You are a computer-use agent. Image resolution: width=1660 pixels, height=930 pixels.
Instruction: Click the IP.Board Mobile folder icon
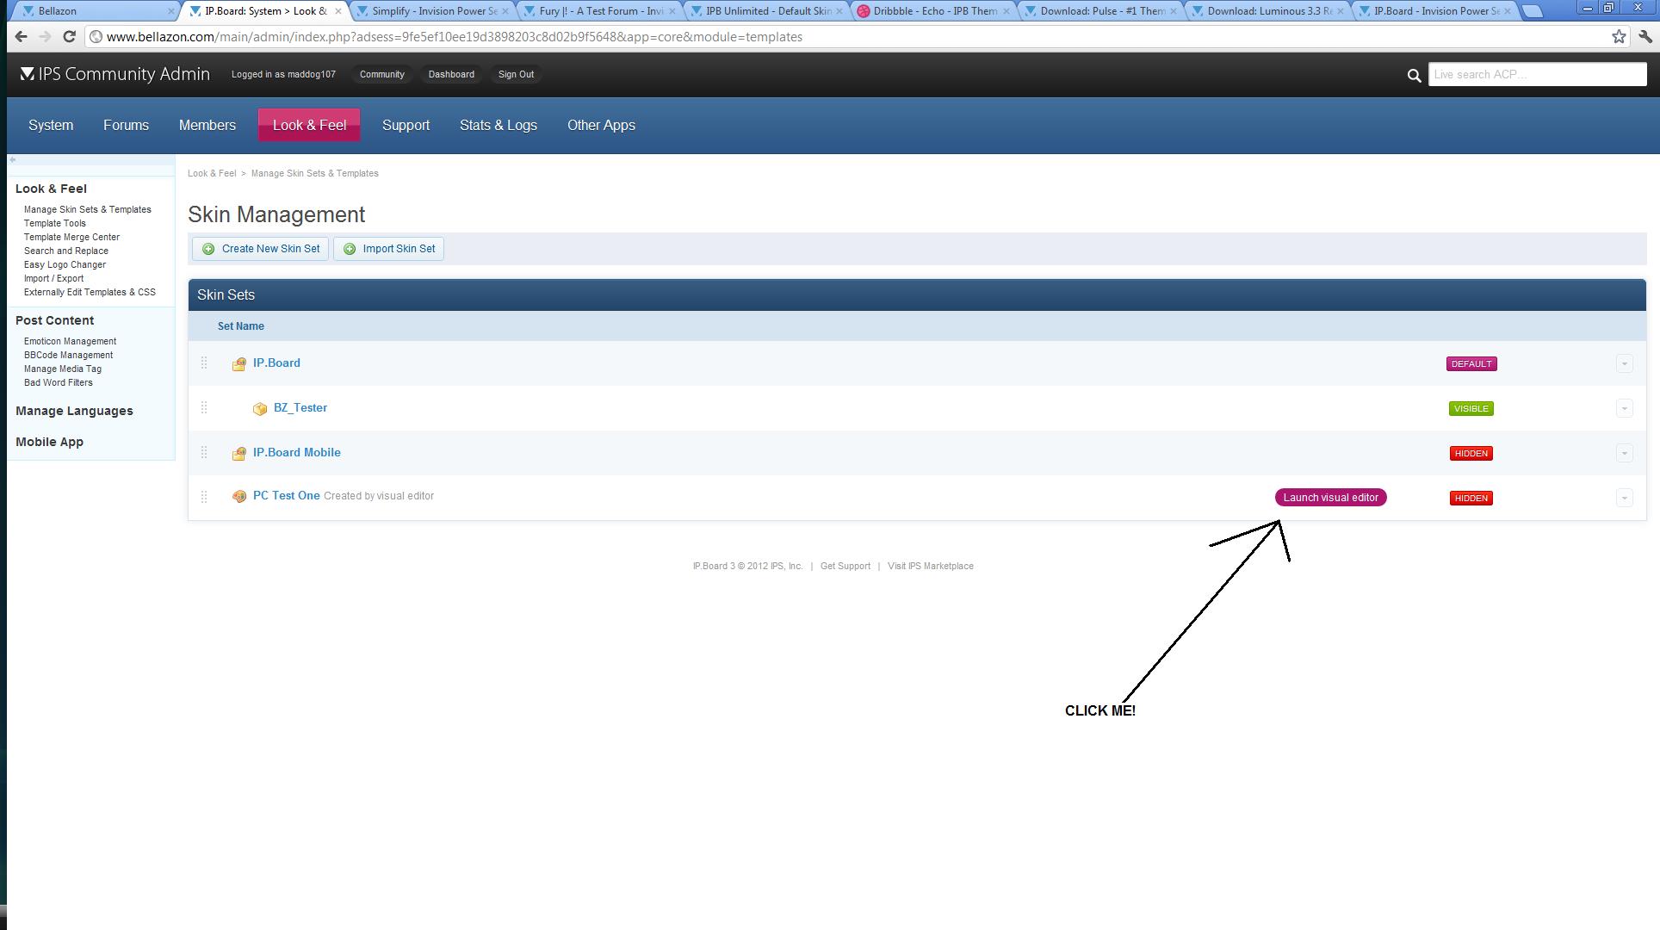tap(239, 454)
